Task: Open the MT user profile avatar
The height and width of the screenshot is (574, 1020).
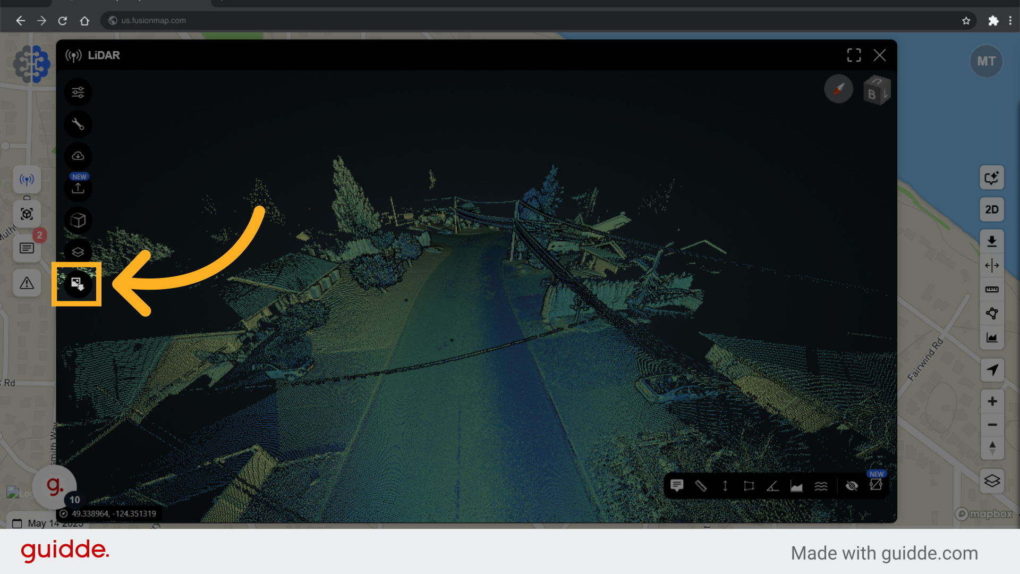Action: coord(986,61)
